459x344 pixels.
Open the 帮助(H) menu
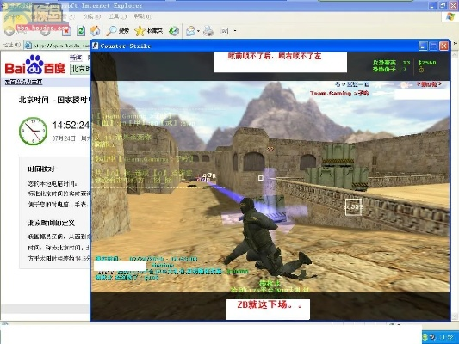coord(143,16)
